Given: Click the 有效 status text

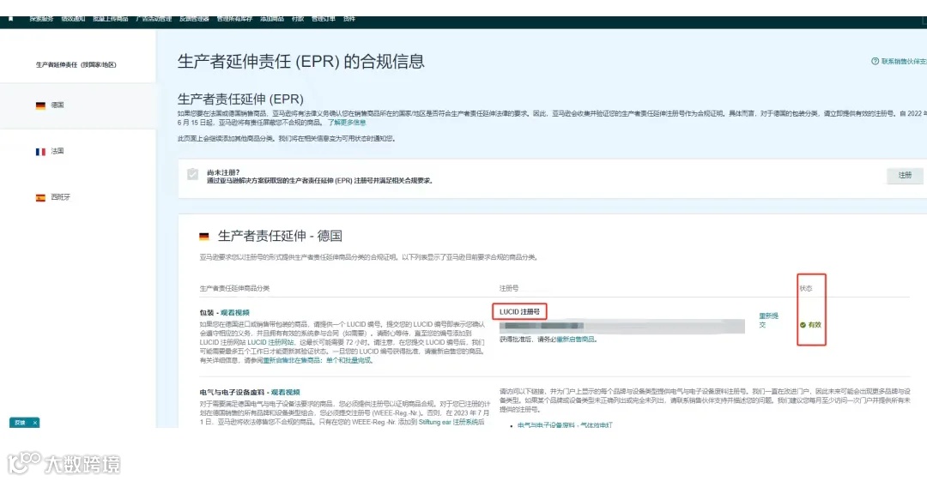Looking at the screenshot, I should click(815, 324).
